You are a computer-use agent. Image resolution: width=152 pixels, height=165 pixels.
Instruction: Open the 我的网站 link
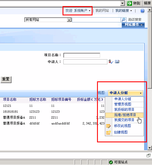102,11
